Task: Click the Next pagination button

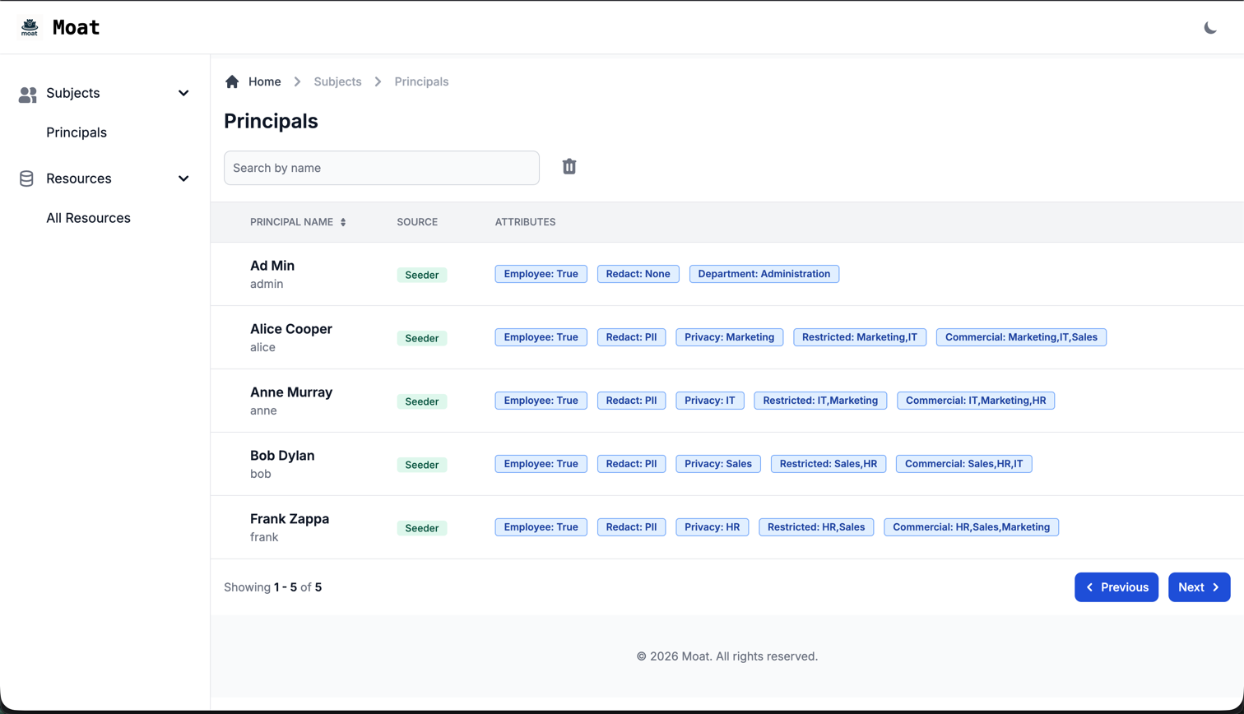Action: click(1199, 586)
